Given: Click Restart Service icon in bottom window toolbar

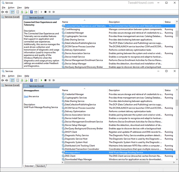Looking at the screenshot, I should [x=54, y=80].
